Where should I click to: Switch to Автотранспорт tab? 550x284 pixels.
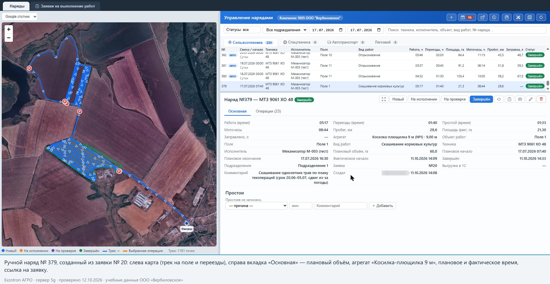pyautogui.click(x=346, y=42)
